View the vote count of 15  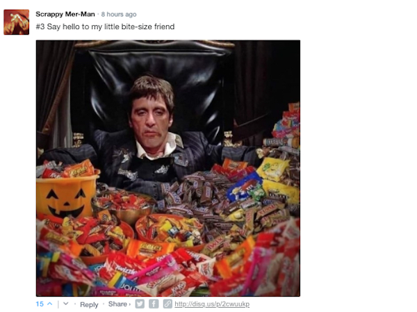[40, 304]
